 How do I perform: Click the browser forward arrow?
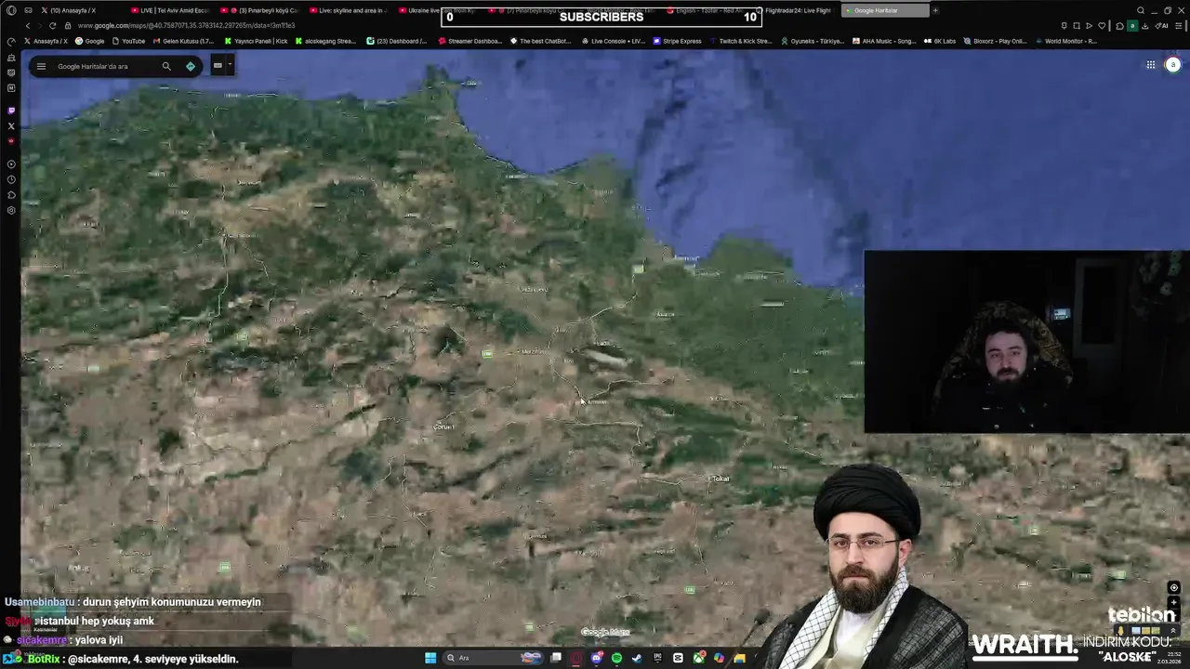[x=40, y=25]
